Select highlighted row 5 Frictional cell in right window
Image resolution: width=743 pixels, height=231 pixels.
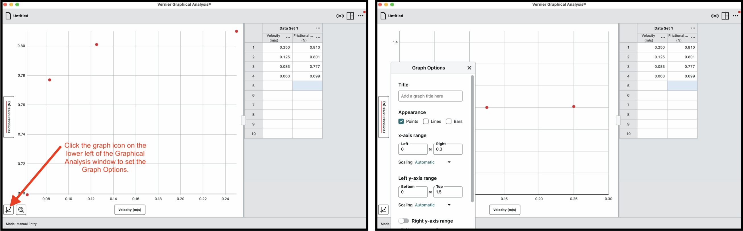tap(682, 86)
